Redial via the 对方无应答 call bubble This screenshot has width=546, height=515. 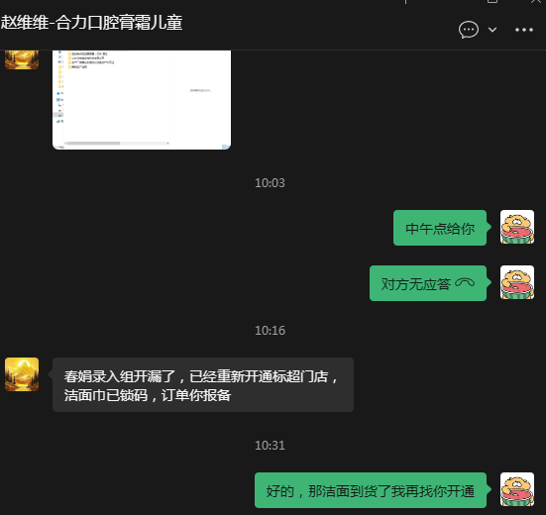tap(428, 283)
